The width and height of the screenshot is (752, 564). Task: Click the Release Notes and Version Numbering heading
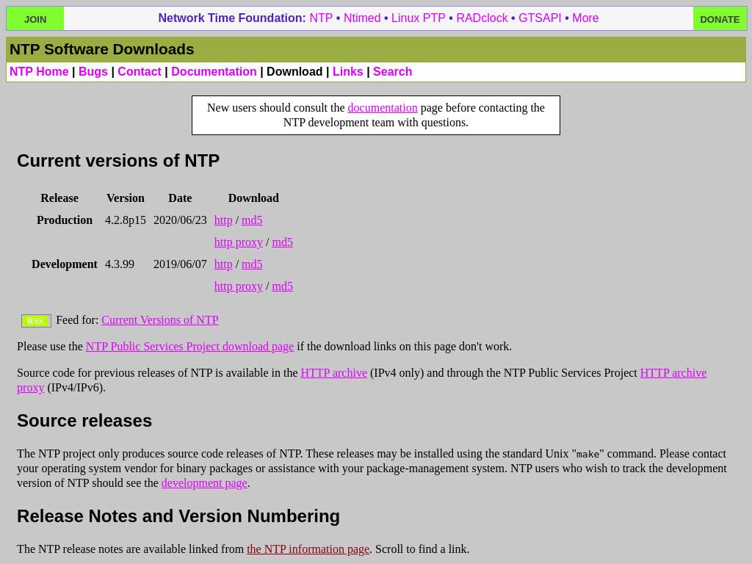pyautogui.click(x=178, y=516)
